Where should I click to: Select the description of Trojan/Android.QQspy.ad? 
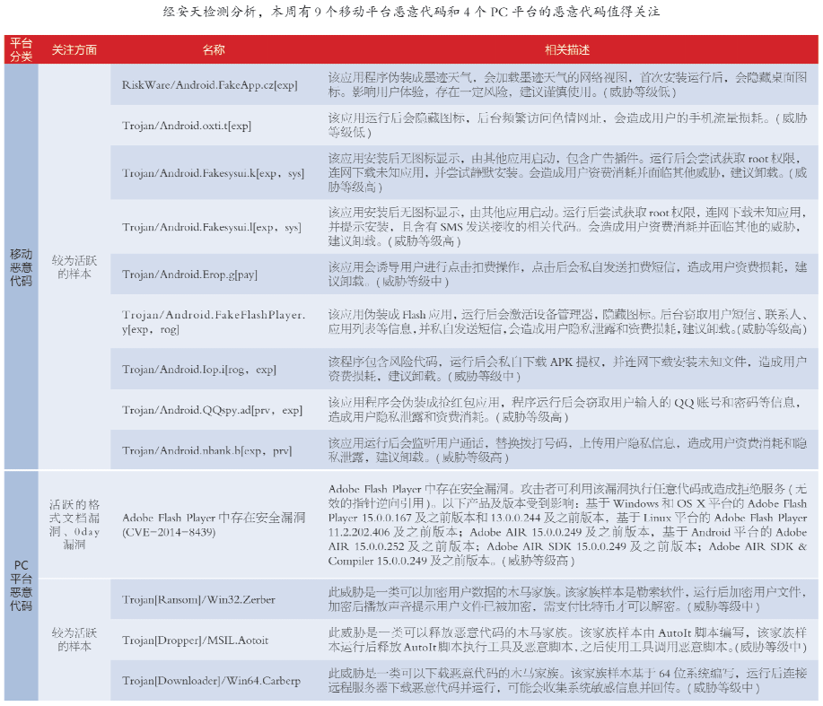click(x=567, y=410)
